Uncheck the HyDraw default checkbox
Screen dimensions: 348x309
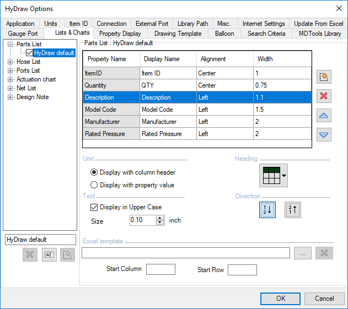click(x=30, y=53)
